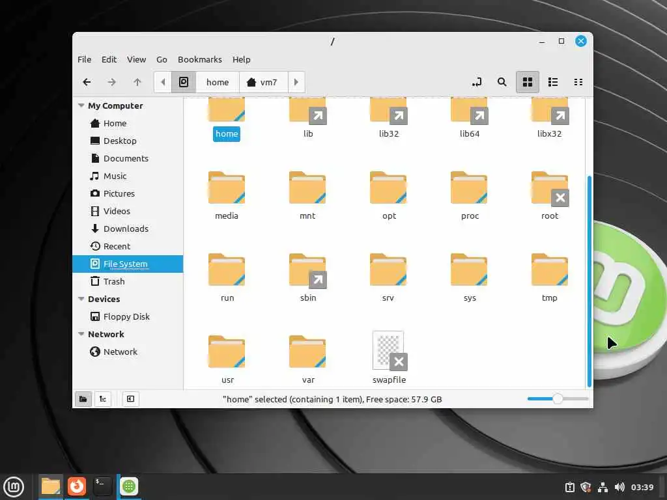Open Desktop in the sidebar
The height and width of the screenshot is (500, 667).
[128, 141]
